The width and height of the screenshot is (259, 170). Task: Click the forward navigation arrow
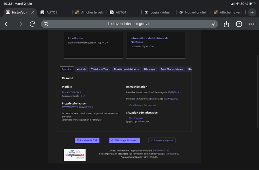[x=20, y=24]
